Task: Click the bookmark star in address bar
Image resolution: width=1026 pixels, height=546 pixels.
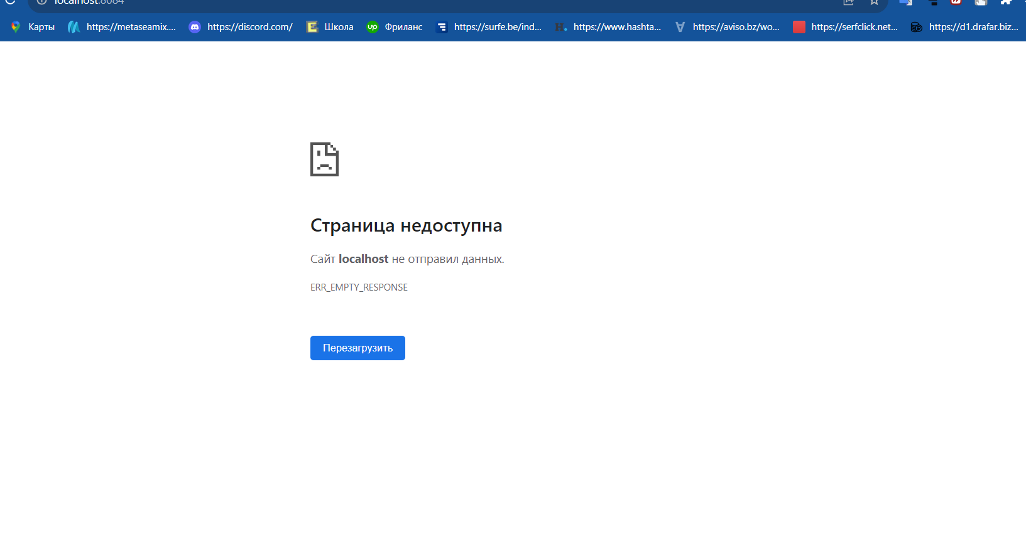Action: (874, 3)
